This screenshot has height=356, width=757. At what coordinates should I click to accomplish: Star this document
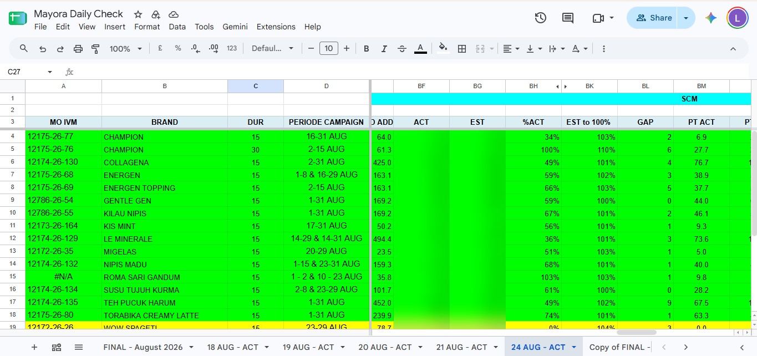pyautogui.click(x=138, y=14)
